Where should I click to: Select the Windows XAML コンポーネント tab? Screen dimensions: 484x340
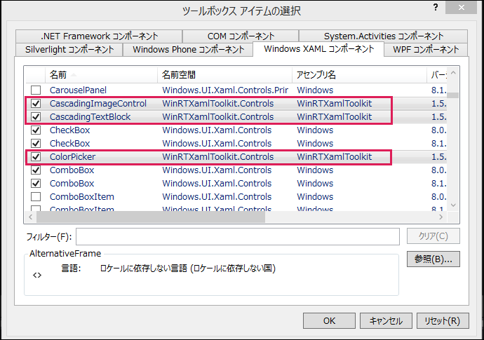point(318,49)
